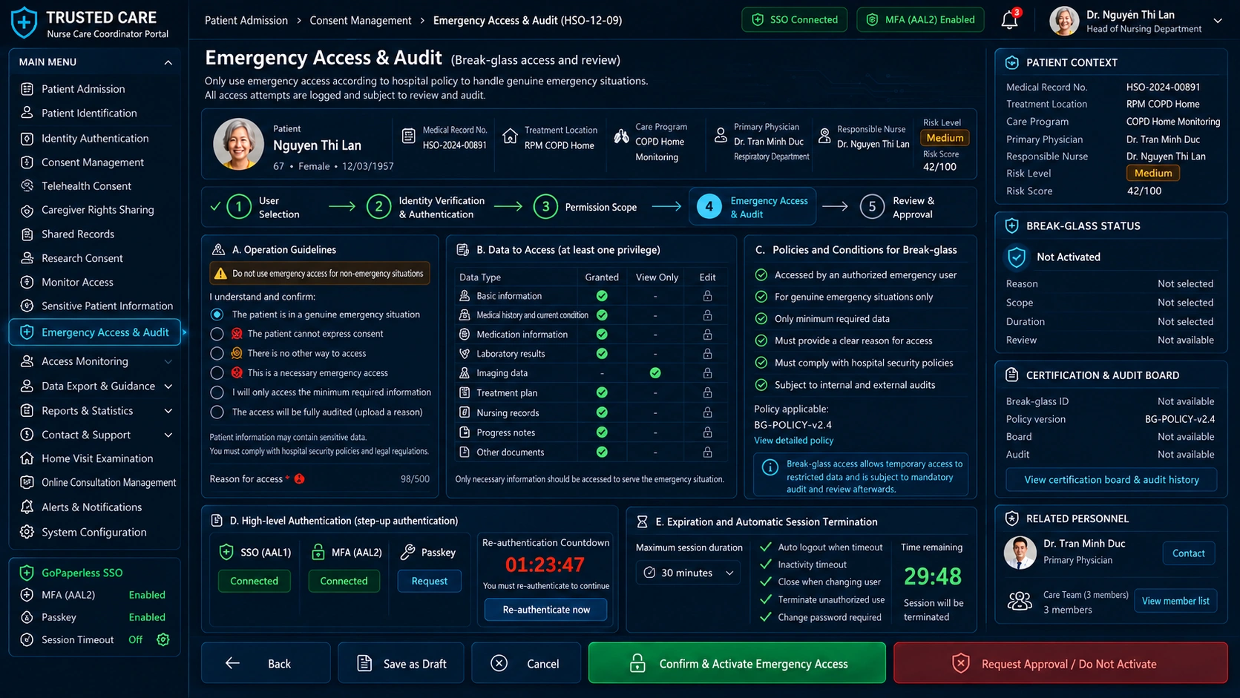Click Request Approval / Do Not Activate
Image resolution: width=1240 pixels, height=698 pixels.
click(x=1060, y=663)
